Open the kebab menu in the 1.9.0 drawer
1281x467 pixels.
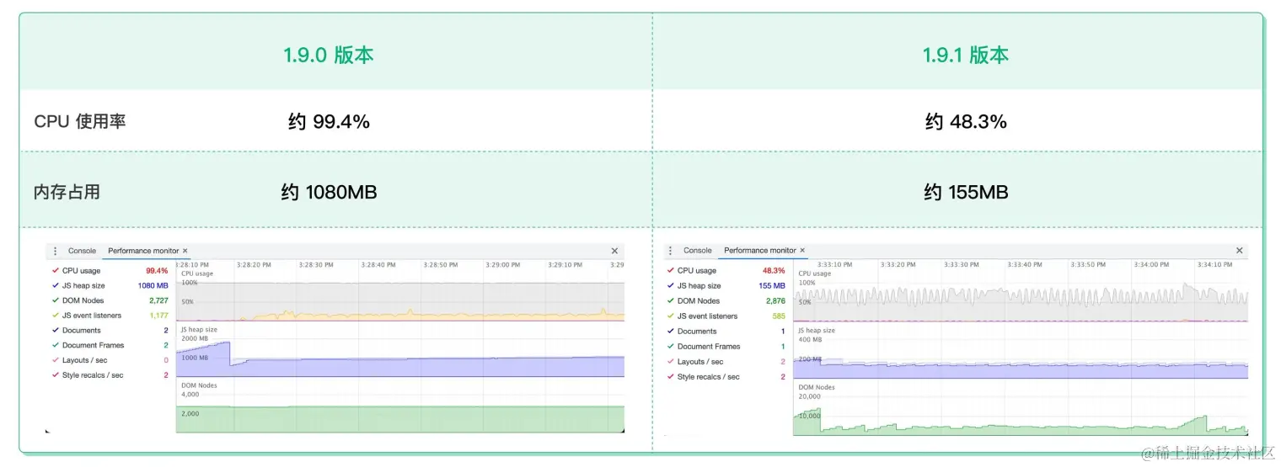(x=56, y=251)
